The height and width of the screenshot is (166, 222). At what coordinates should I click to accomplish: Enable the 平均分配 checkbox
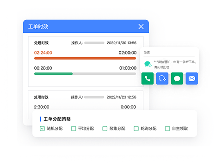(74, 129)
